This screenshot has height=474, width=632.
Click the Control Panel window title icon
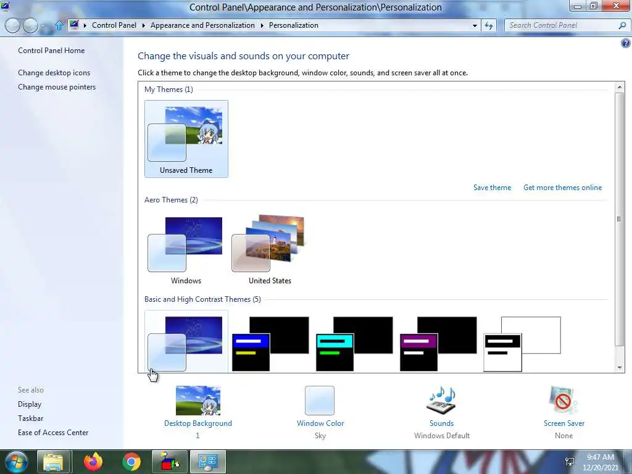coord(5,6)
